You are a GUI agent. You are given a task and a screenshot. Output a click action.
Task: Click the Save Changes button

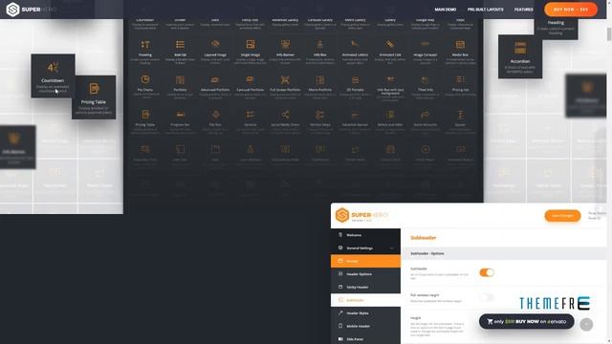coord(562,216)
